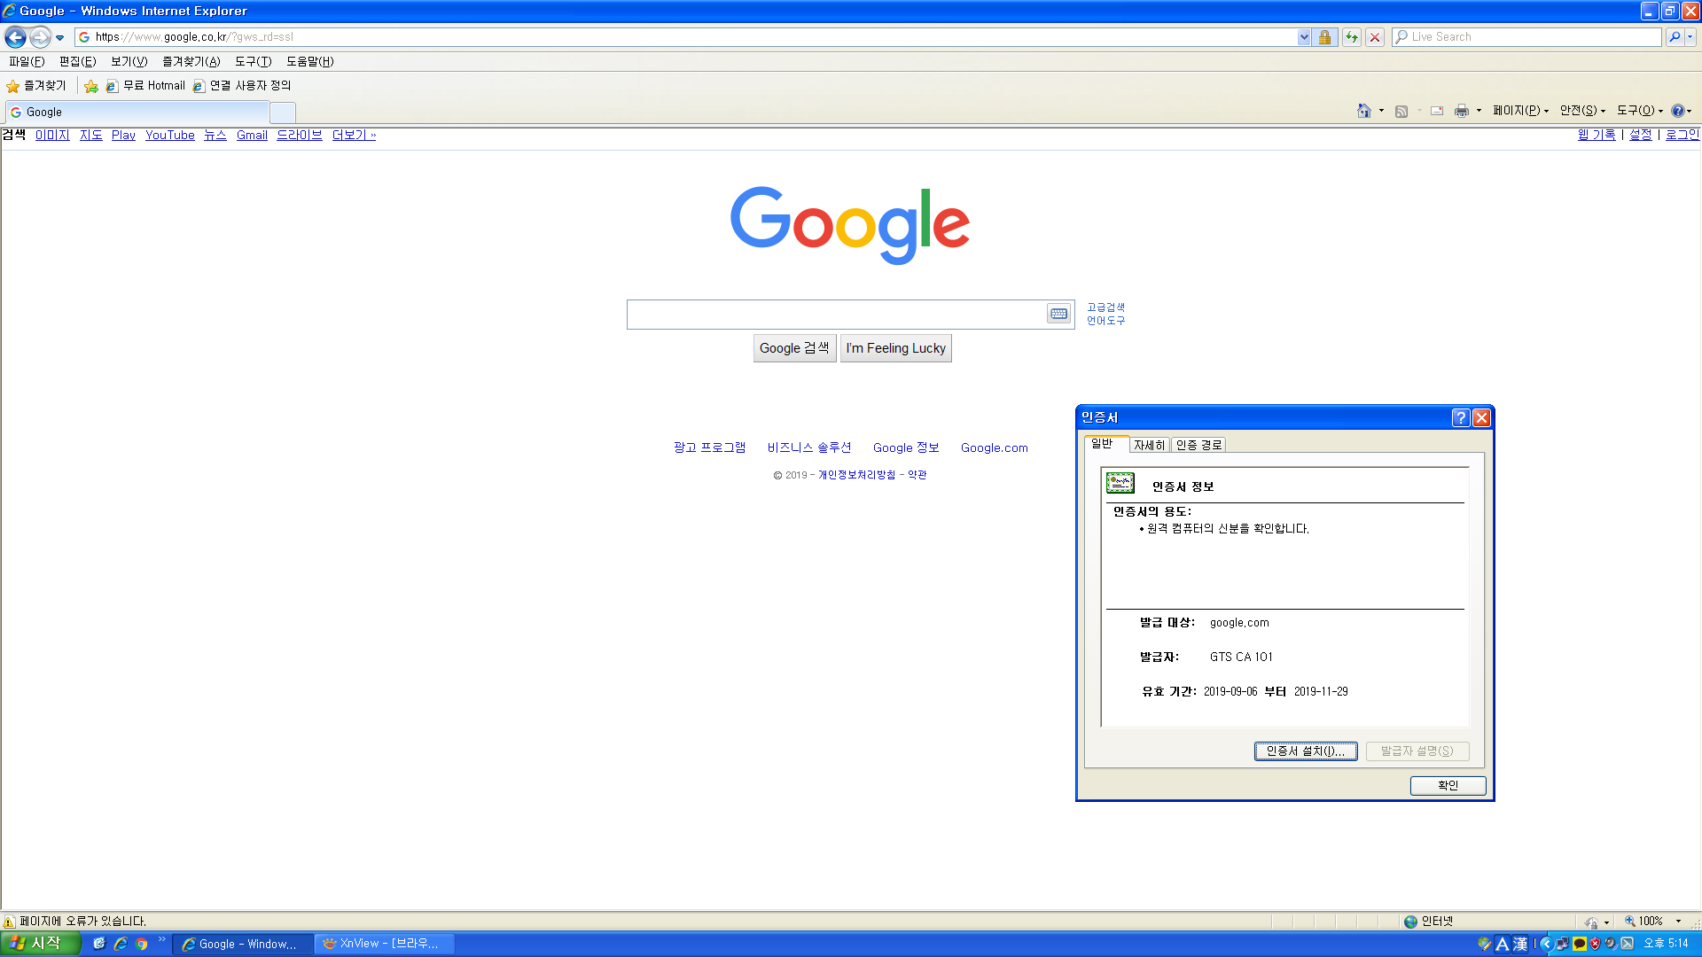Open the 안전(S) command dropdown

tap(1582, 111)
